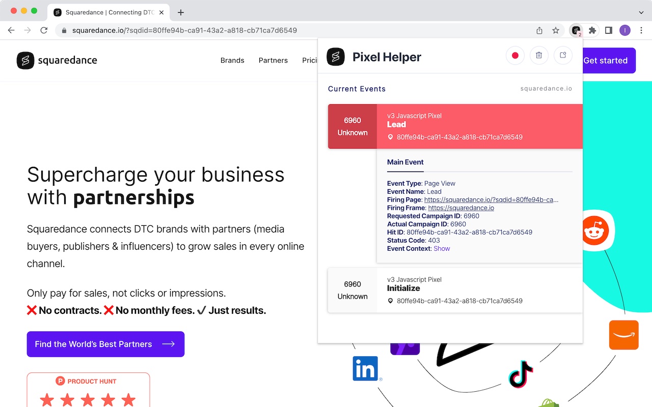Image resolution: width=652 pixels, height=407 pixels.
Task: Bookmark this page with the star icon
Action: coord(556,31)
